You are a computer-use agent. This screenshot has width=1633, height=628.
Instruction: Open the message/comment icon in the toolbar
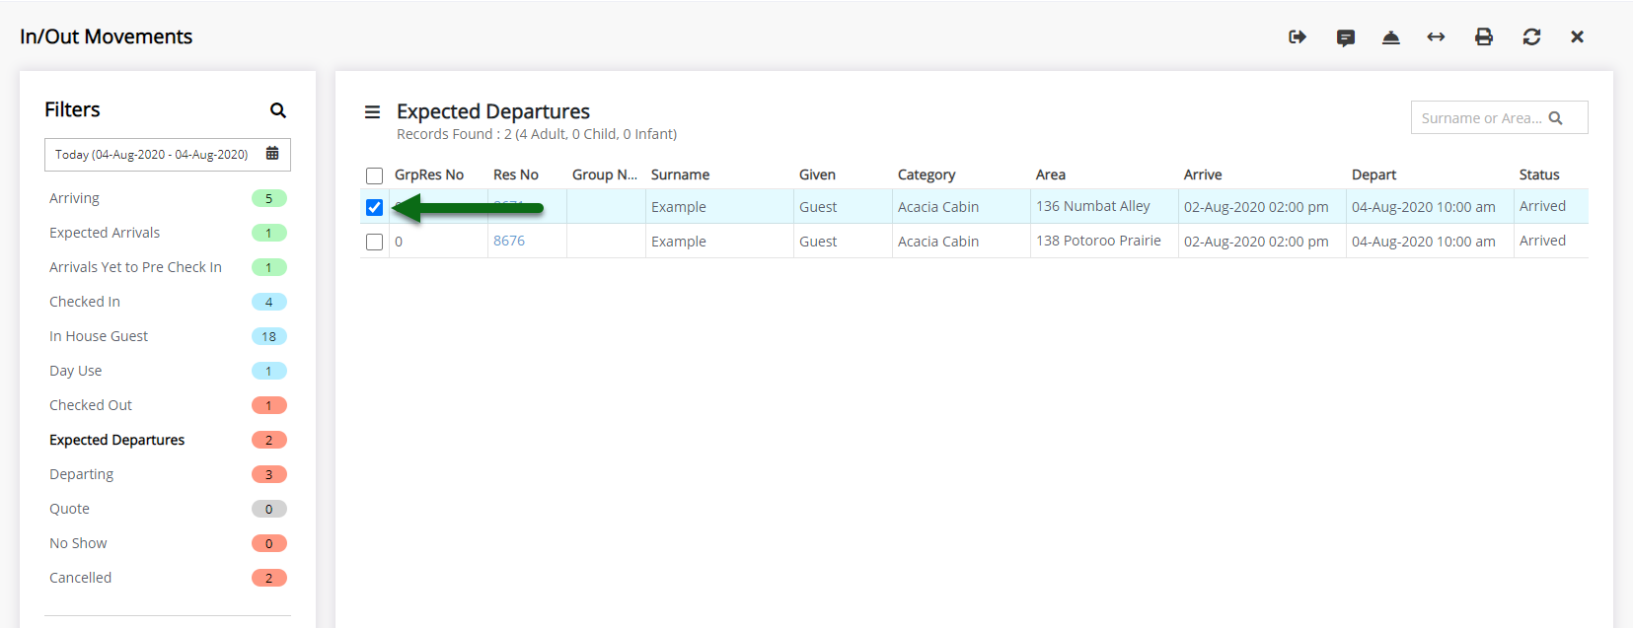tap(1346, 37)
